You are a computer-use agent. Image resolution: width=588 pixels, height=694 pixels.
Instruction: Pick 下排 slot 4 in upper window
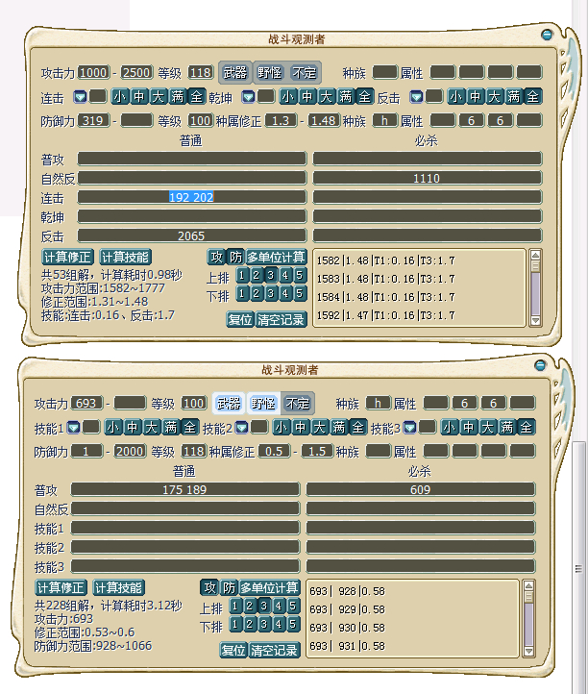click(x=285, y=293)
